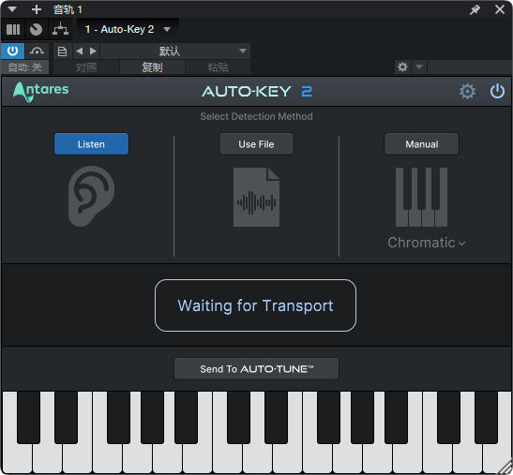Click the 粘贴 paste button
Viewport: 513px width, 475px height.
click(x=218, y=67)
